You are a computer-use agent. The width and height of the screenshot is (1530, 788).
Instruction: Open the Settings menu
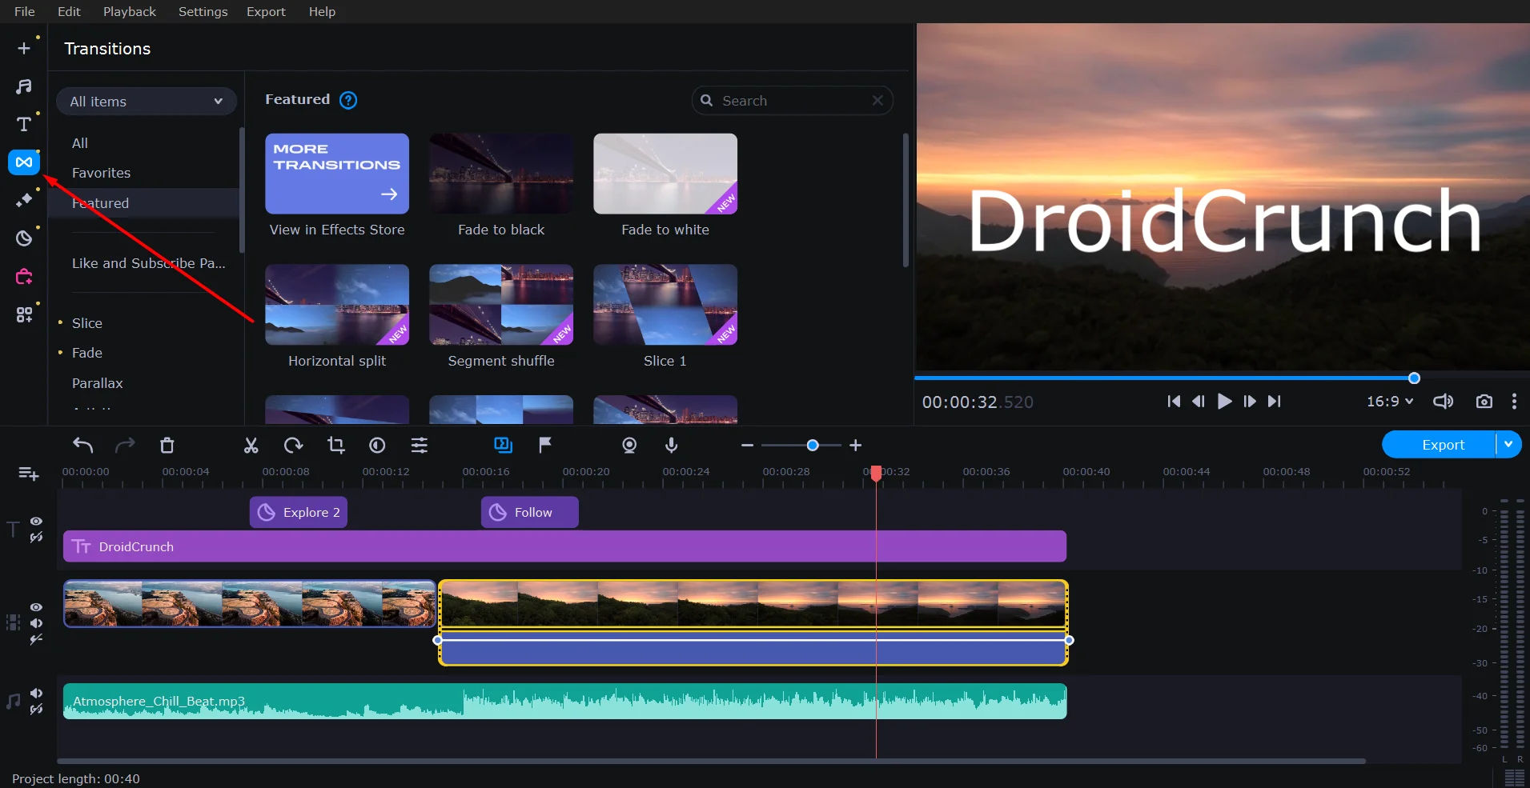203,11
